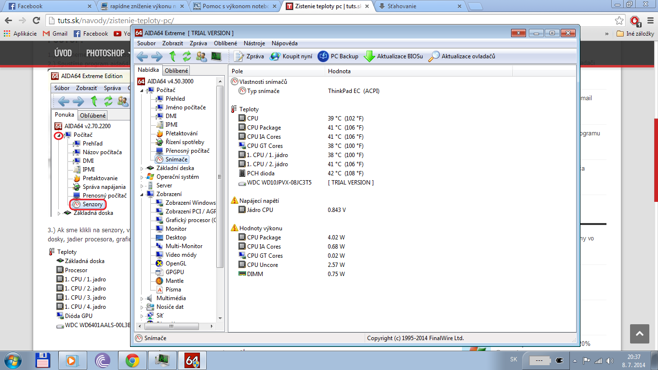Open the Soubor menu

click(146, 43)
